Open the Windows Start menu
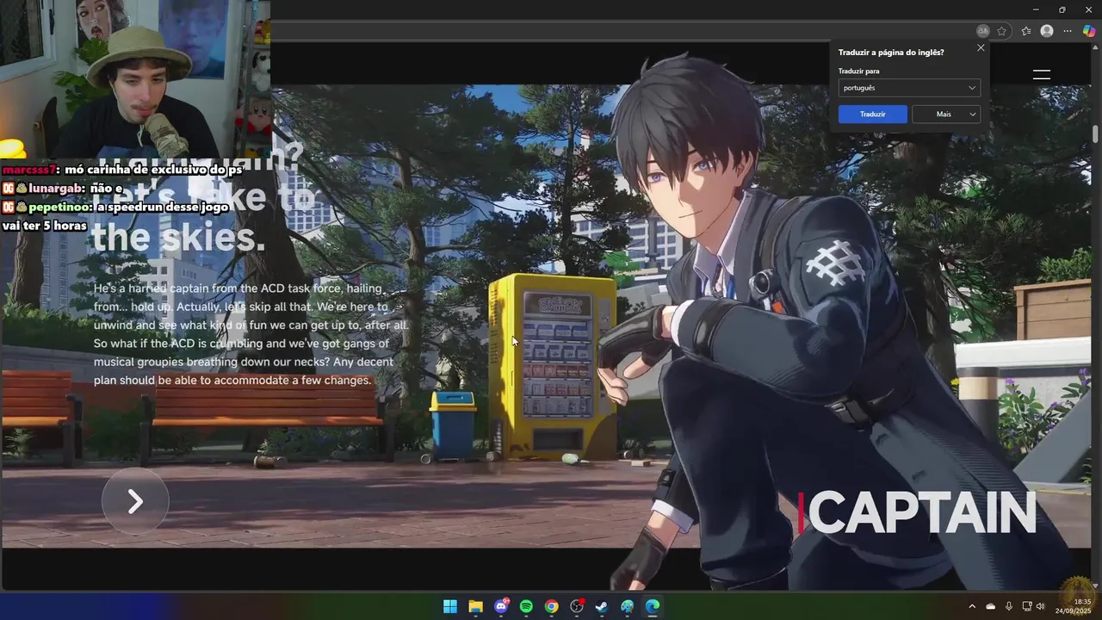 click(x=450, y=606)
